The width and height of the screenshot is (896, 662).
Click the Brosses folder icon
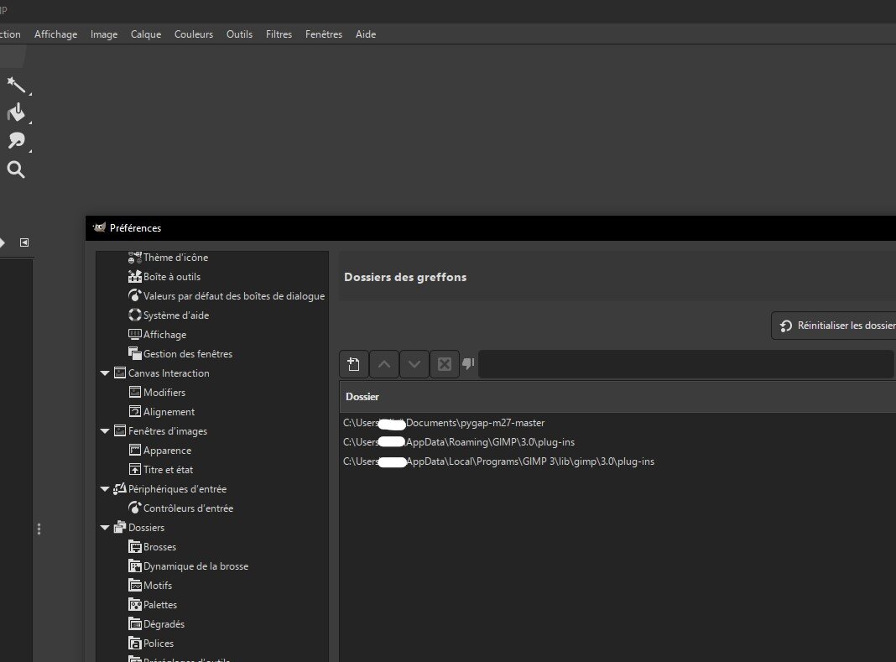(135, 546)
